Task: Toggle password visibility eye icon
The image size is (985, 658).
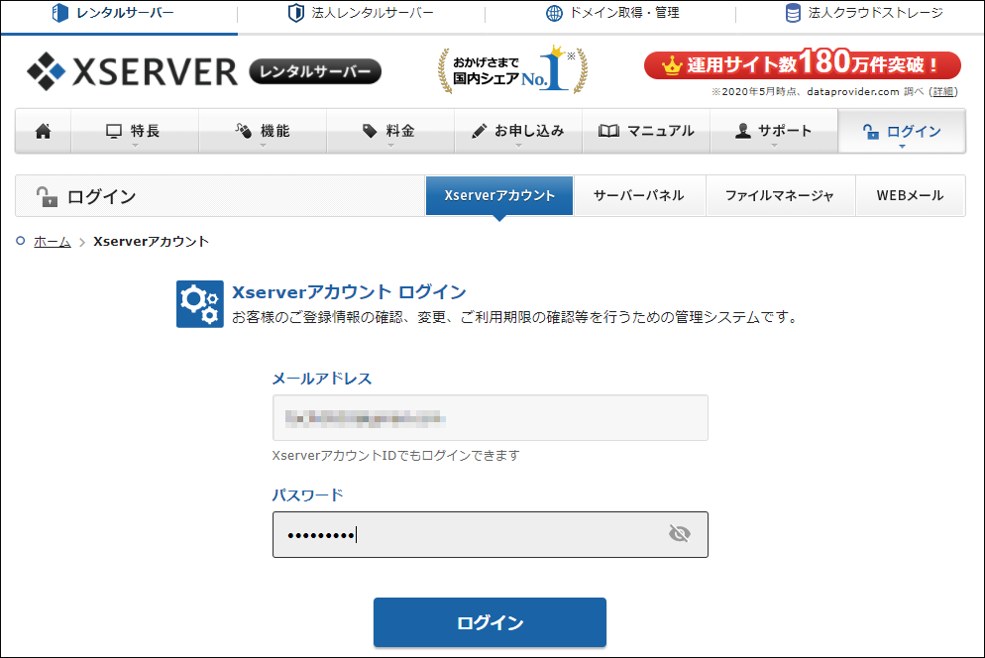Action: click(x=679, y=534)
